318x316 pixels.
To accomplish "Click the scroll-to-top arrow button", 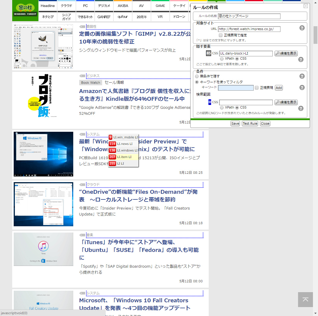I will [305, 300].
